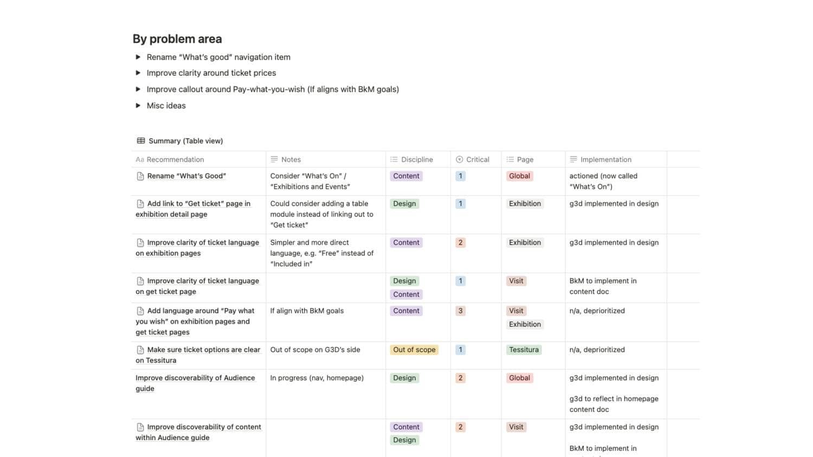Click the Notes cell reading "If align with BkM goals"
813x457 pixels.
pyautogui.click(x=307, y=311)
